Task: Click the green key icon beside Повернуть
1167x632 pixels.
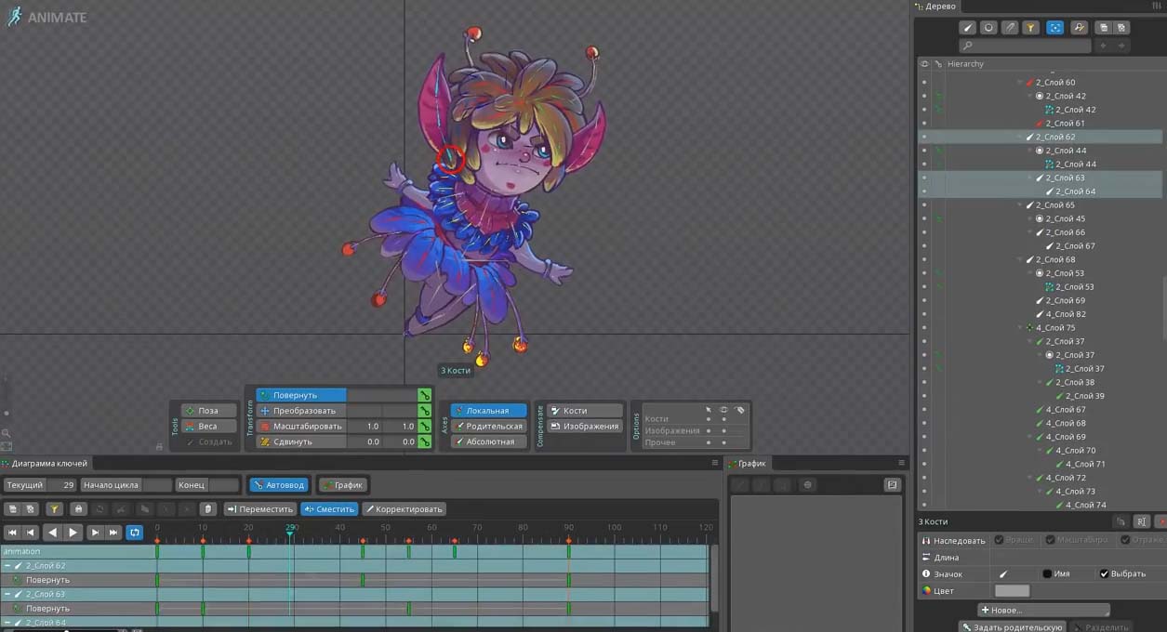Action: (x=424, y=395)
